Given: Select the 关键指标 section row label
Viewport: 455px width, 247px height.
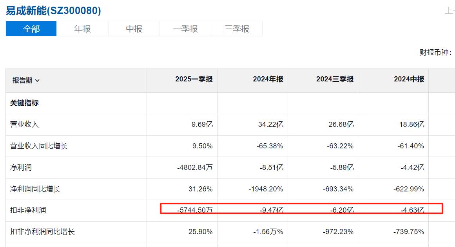Looking at the screenshot, I should [24, 103].
